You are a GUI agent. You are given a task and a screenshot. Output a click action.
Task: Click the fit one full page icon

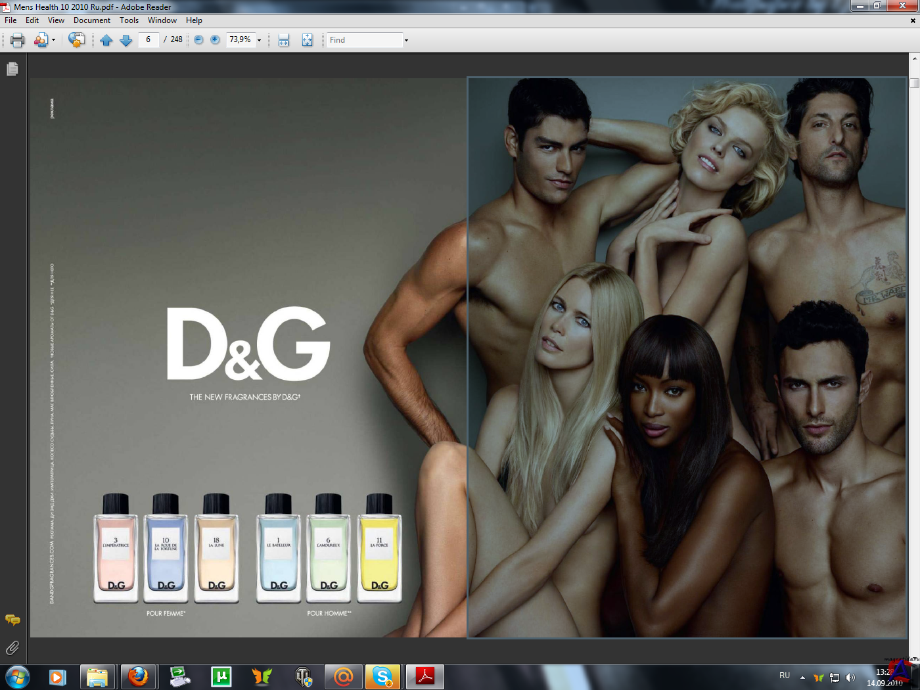click(307, 40)
